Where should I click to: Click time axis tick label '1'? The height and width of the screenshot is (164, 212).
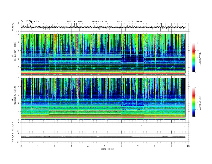[x=38, y=146]
